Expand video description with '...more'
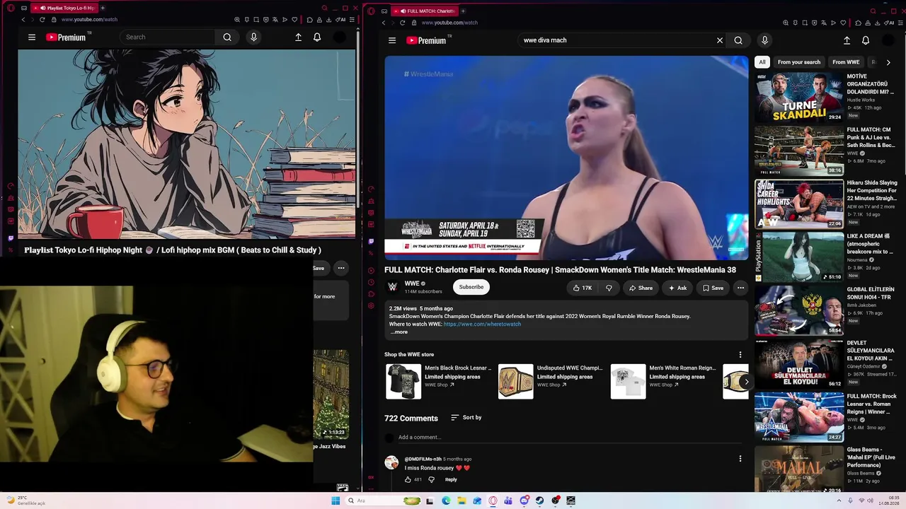This screenshot has width=906, height=509. 399,332
